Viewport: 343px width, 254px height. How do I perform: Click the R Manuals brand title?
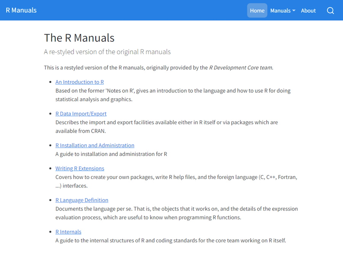[21, 10]
